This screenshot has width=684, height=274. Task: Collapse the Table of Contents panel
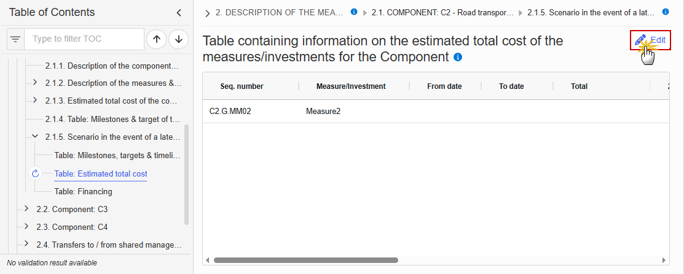179,13
